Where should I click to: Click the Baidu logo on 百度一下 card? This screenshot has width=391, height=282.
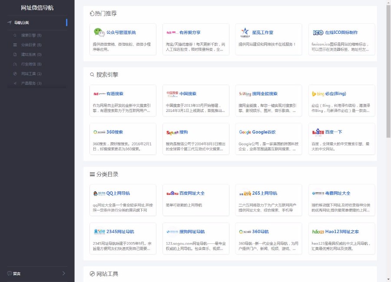(318, 132)
